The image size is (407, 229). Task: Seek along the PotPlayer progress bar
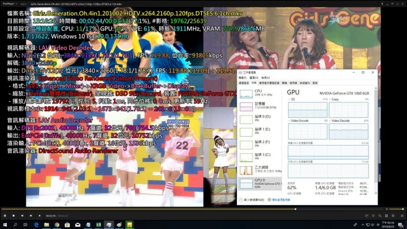192,209
